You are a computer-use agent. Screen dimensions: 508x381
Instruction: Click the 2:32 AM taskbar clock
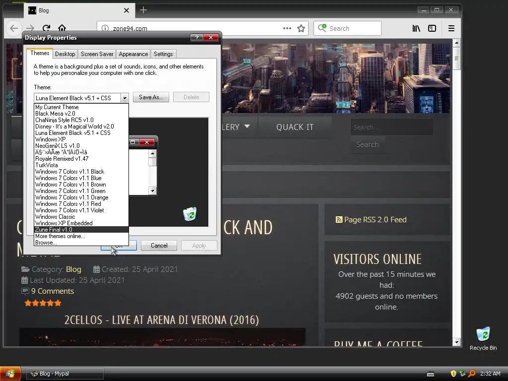tap(490, 374)
